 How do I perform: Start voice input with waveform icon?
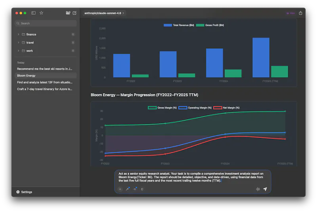click(258, 189)
